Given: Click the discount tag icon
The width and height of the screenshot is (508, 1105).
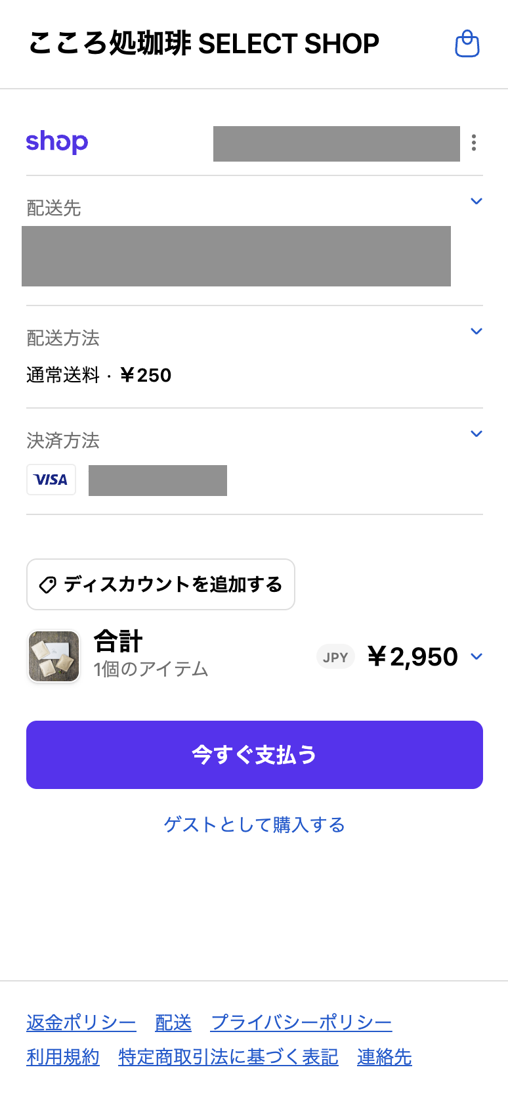Looking at the screenshot, I should (x=48, y=585).
